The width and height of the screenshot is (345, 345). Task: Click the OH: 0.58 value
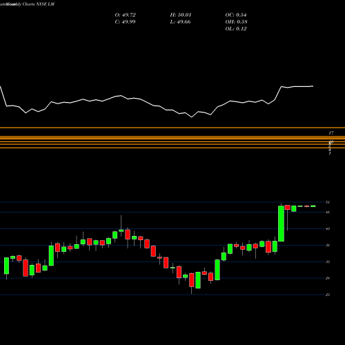coord(236,22)
